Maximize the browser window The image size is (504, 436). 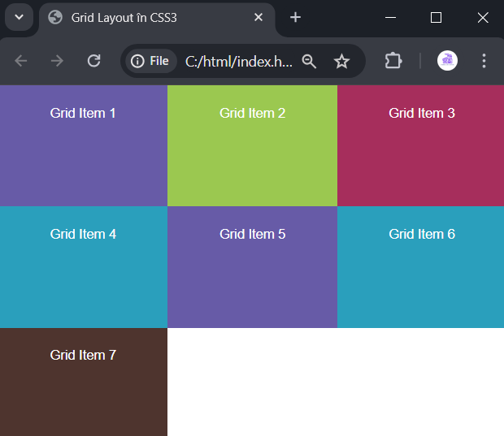click(x=436, y=17)
